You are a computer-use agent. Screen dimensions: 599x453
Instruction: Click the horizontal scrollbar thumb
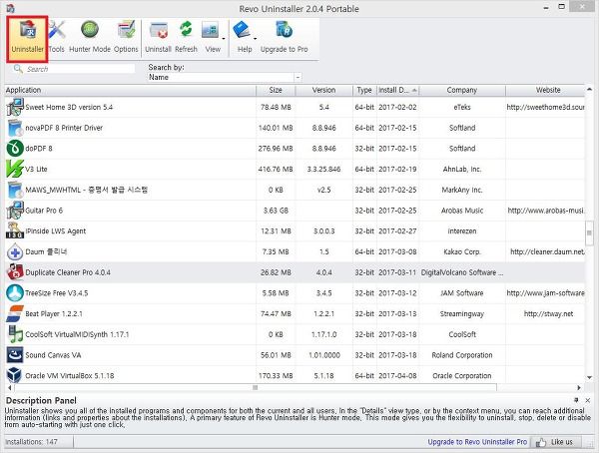coord(256,388)
